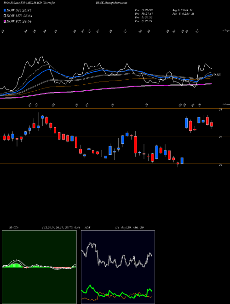This screenshot has width=230, height=304.
Task: Click the 'BUSE MunafaSutra.com' heading
Action: (x=111, y=3)
